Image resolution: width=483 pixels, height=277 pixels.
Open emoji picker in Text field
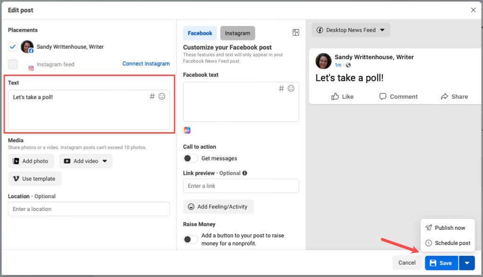pyautogui.click(x=162, y=96)
